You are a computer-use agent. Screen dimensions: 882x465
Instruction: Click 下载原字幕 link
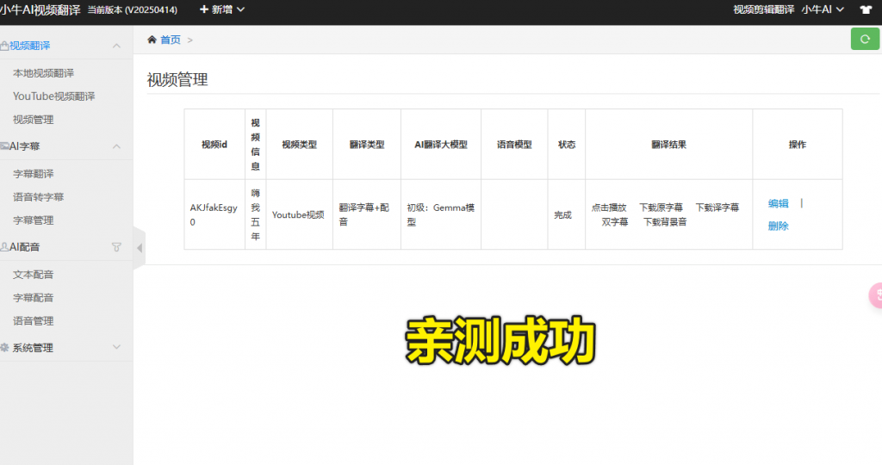(x=661, y=208)
